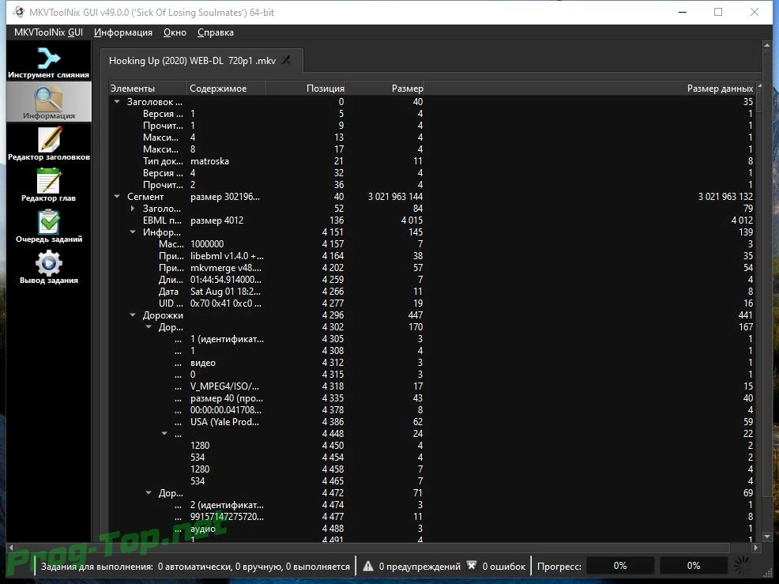Click the MKVToolNix app icon in title bar
Screen dimensions: 779x584
click(x=18, y=12)
